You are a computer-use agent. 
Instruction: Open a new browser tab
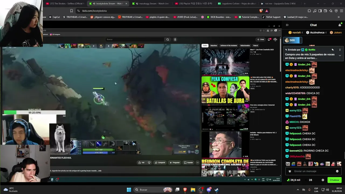point(305,4)
